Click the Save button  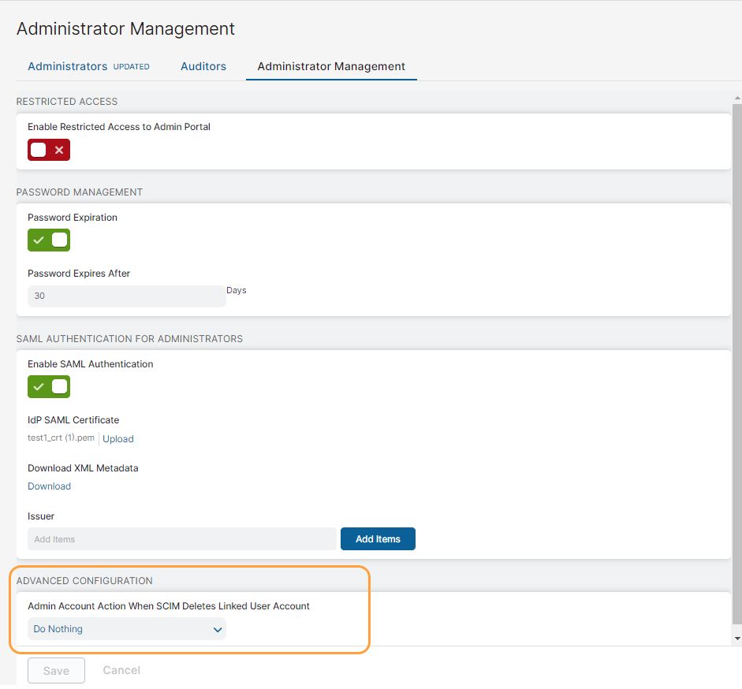pyautogui.click(x=56, y=671)
